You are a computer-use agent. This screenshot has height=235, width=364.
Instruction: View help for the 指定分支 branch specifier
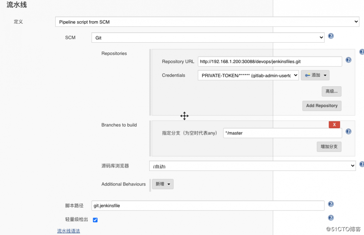click(x=348, y=132)
